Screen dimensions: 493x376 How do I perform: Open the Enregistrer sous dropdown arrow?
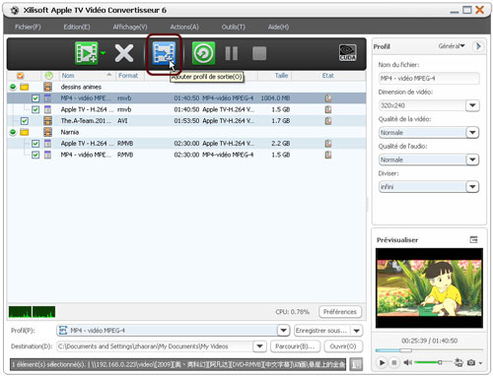click(x=357, y=331)
